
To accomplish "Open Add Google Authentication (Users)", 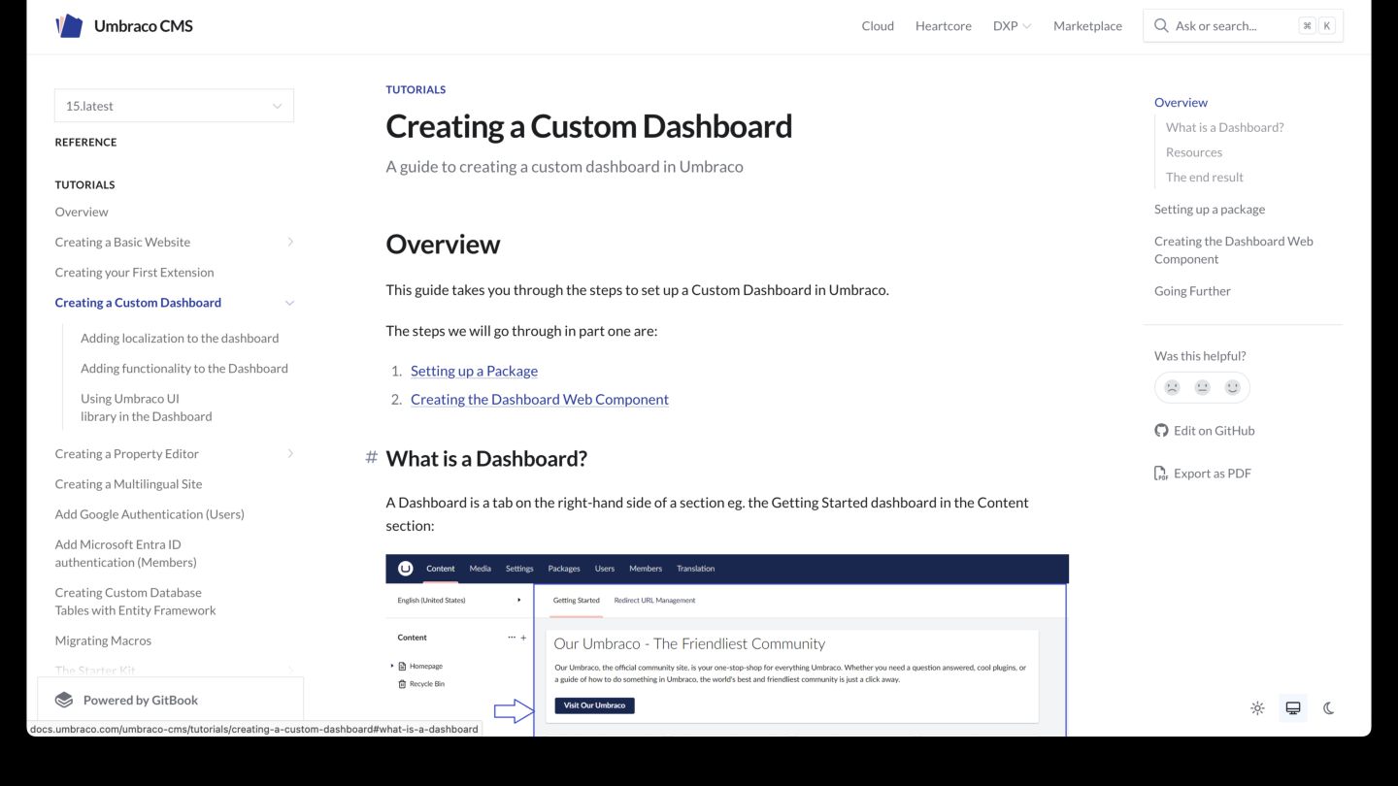I will point(150,514).
